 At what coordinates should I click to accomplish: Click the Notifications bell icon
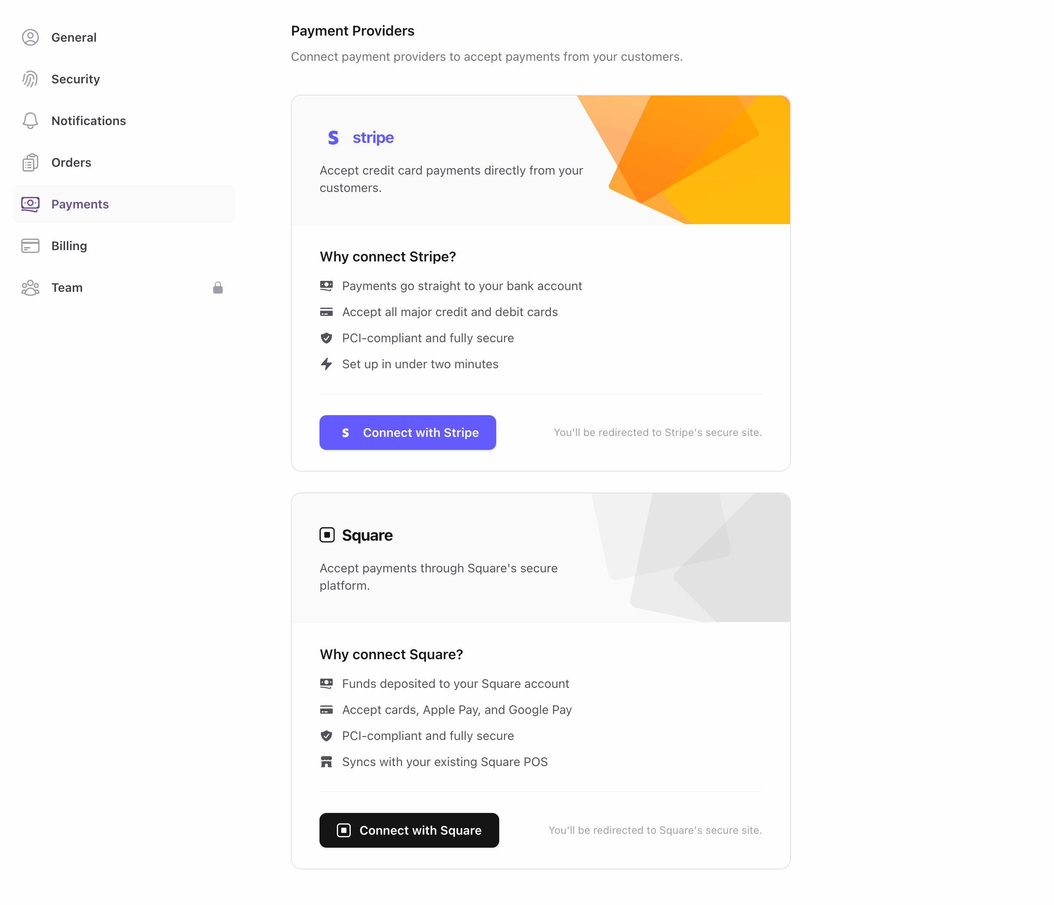pos(30,121)
